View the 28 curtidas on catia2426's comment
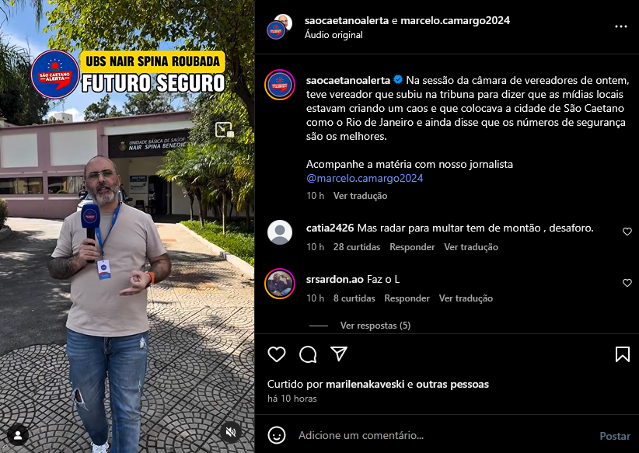This screenshot has width=639, height=453. [357, 247]
